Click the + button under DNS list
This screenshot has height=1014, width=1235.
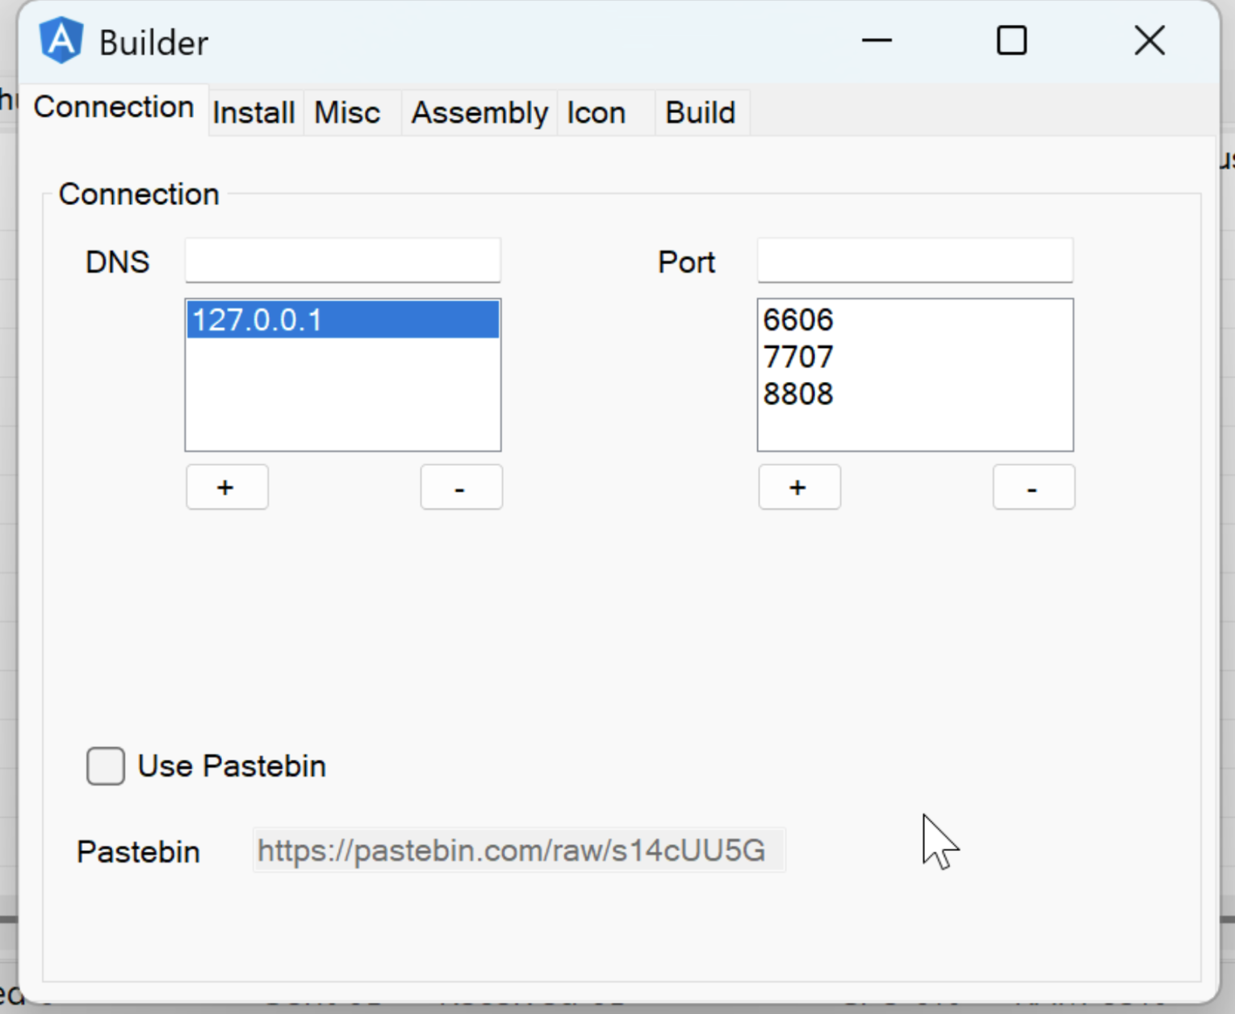tap(226, 487)
